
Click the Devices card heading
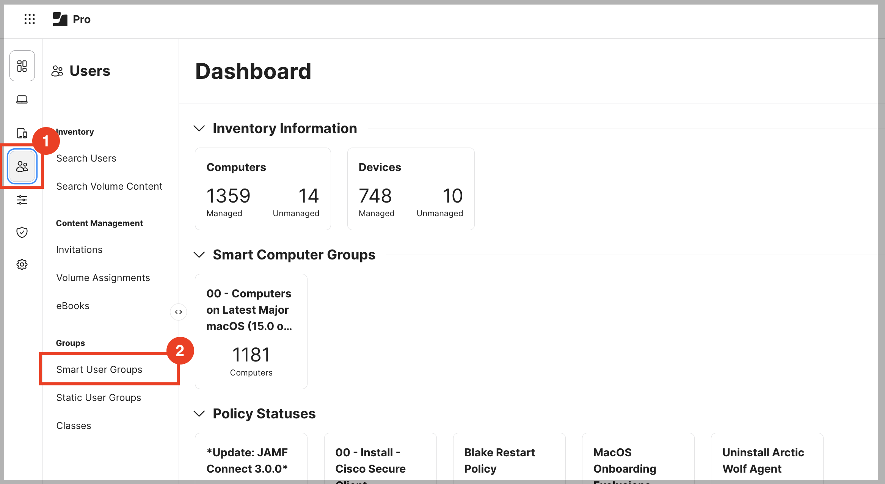pos(380,167)
